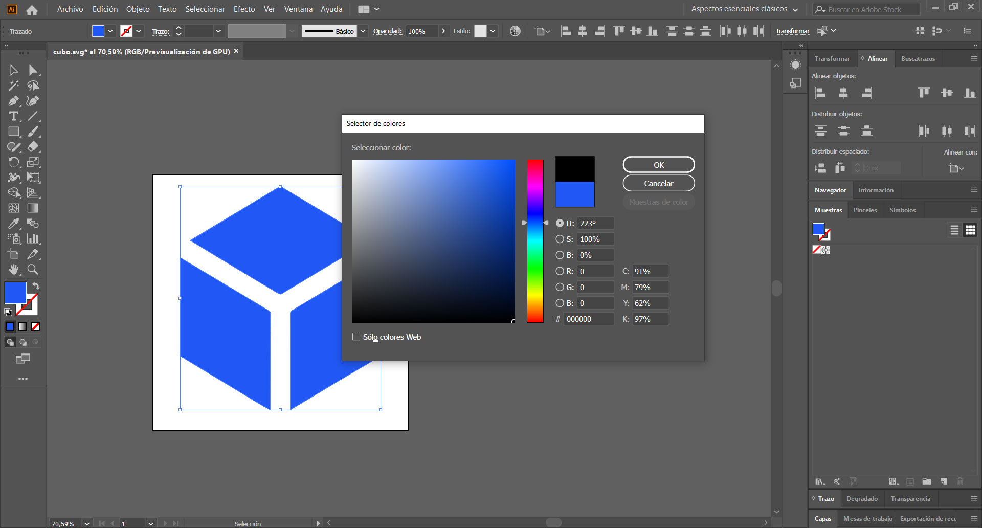Screen dimensions: 982x528
Task: Select the Zoom tool
Action: 33,270
